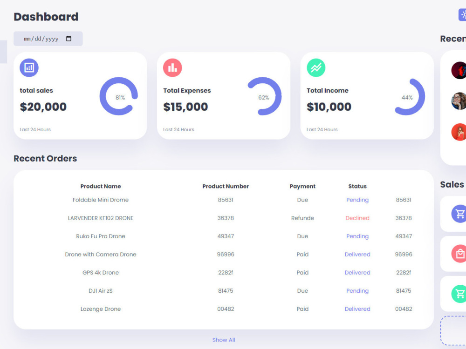466x349 pixels.
Task: Click Paid payment for Lozenge Drone
Action: pos(302,309)
